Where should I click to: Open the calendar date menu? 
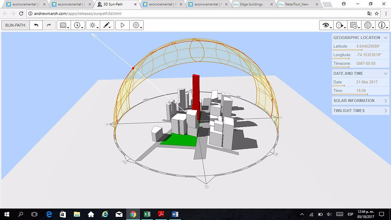[64, 25]
